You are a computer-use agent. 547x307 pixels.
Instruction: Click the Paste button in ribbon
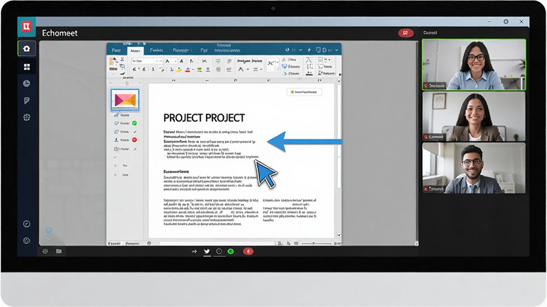click(113, 64)
